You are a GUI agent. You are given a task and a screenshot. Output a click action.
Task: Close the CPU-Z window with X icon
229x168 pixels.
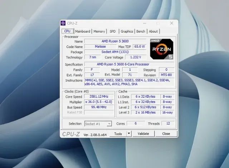click(172, 23)
